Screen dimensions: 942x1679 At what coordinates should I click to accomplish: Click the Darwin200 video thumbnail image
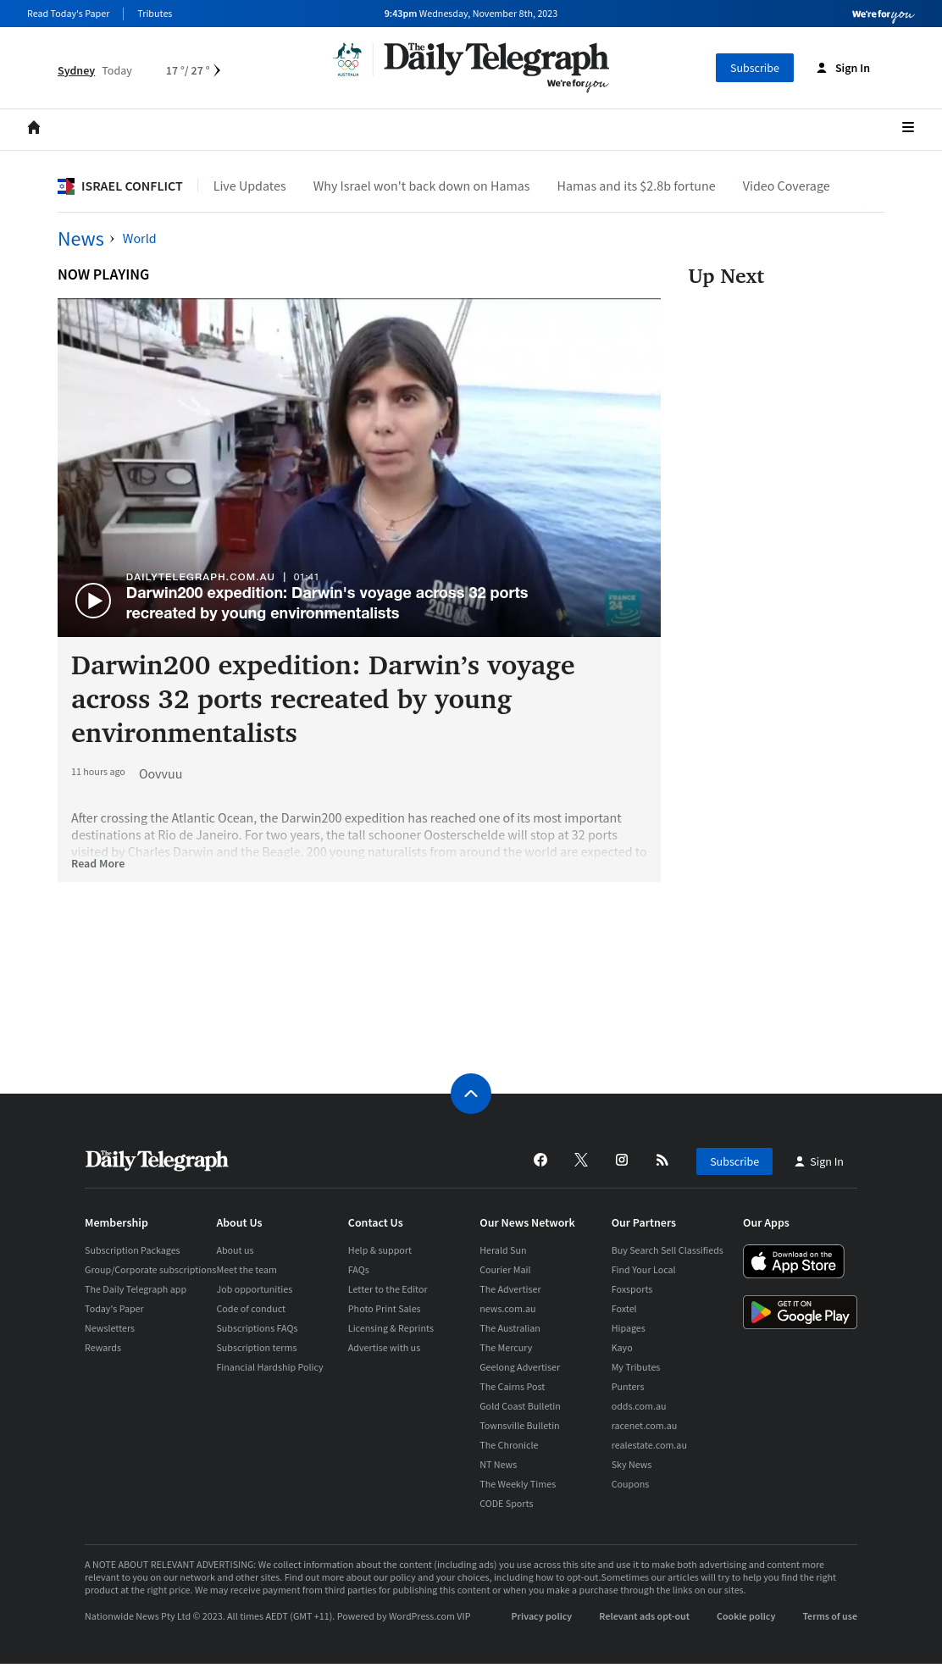(x=359, y=468)
